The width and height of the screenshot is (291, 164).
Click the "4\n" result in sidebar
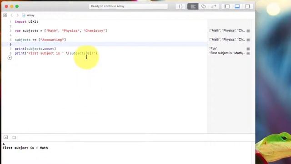[213, 49]
